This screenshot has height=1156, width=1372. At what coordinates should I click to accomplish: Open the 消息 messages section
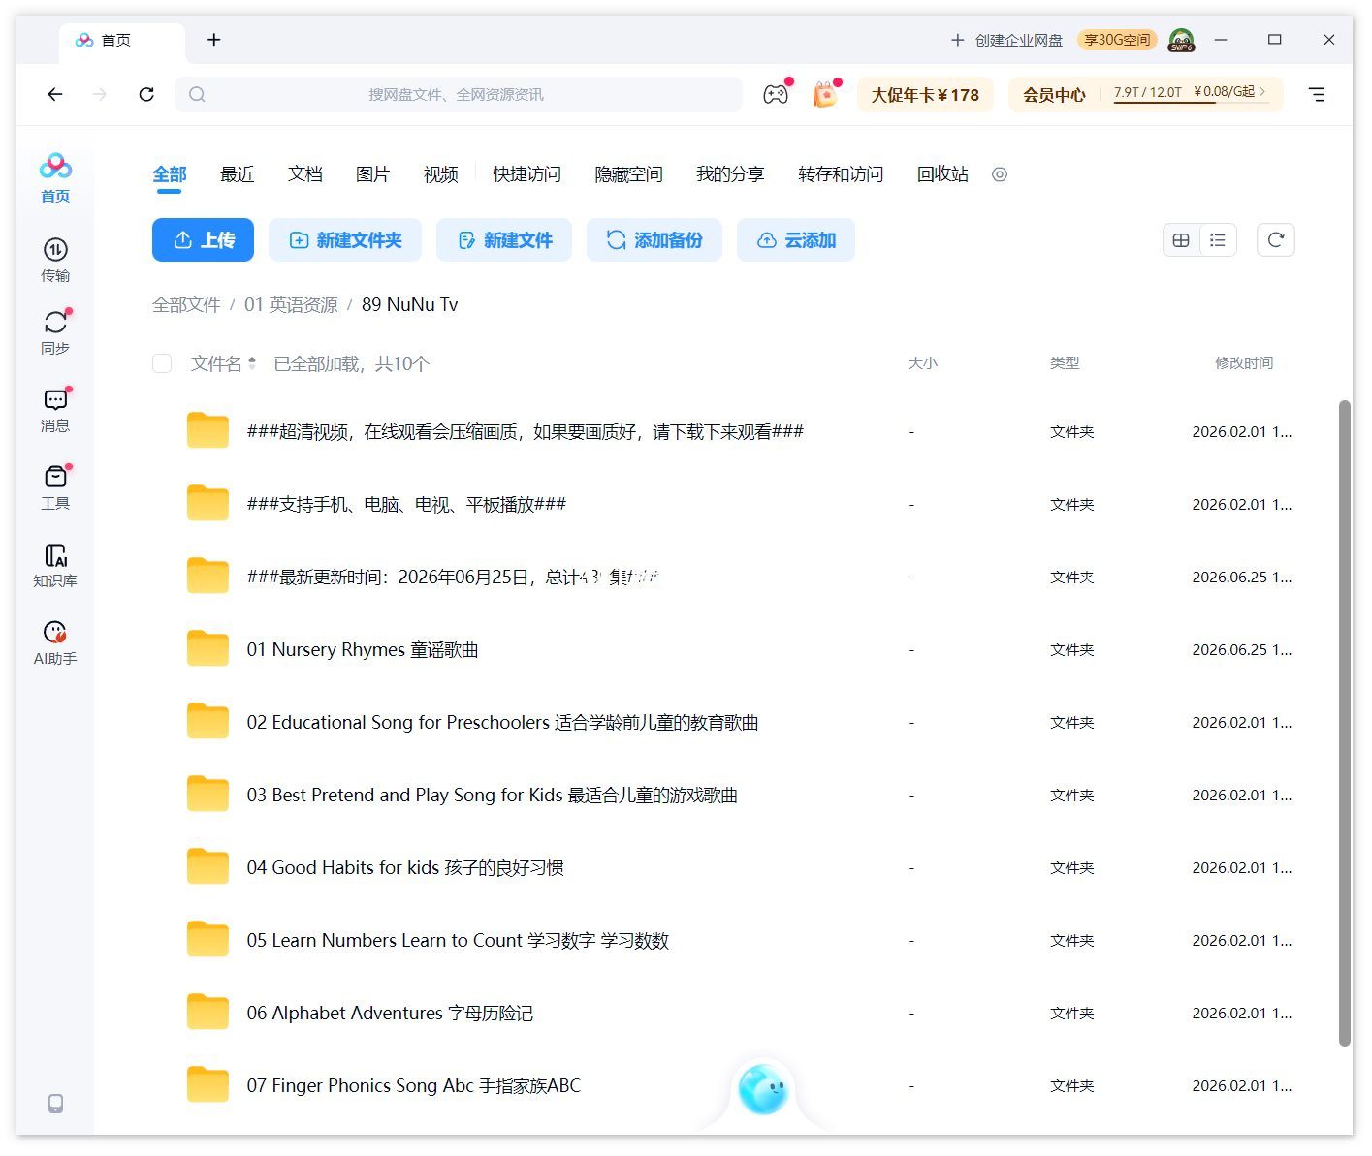(55, 410)
